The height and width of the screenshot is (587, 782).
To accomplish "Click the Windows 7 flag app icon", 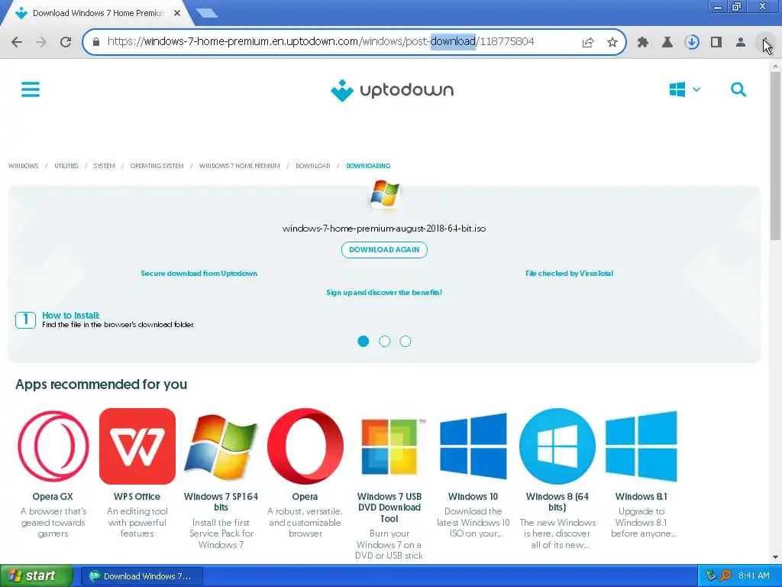I will click(x=385, y=193).
